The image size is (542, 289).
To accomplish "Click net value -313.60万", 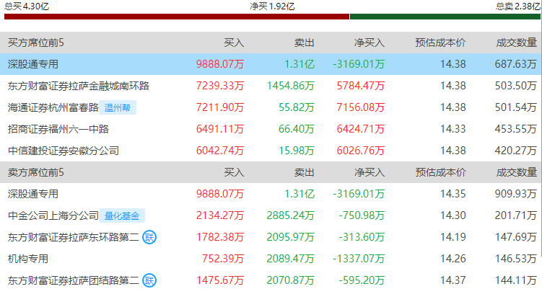I will tap(362, 237).
